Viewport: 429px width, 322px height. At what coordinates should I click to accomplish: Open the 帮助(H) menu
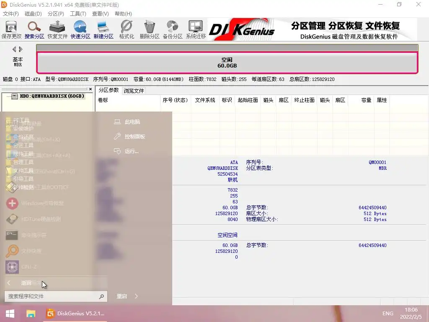coord(123,14)
